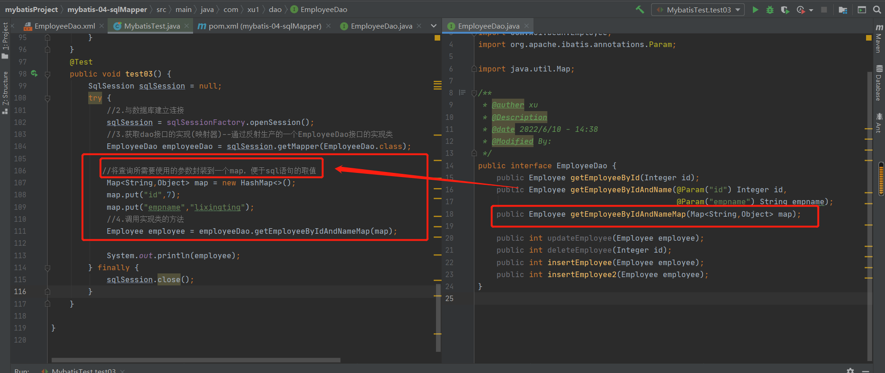The image size is (885, 373).
Task: Click the src breadcrumb
Action: point(161,9)
